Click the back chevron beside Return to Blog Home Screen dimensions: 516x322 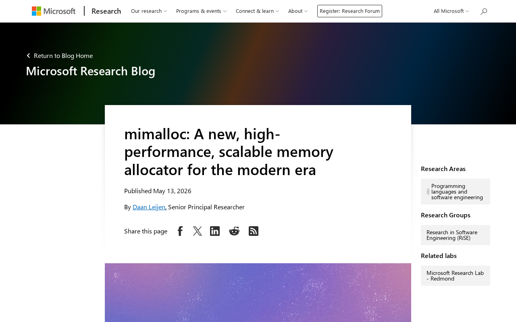coord(28,56)
